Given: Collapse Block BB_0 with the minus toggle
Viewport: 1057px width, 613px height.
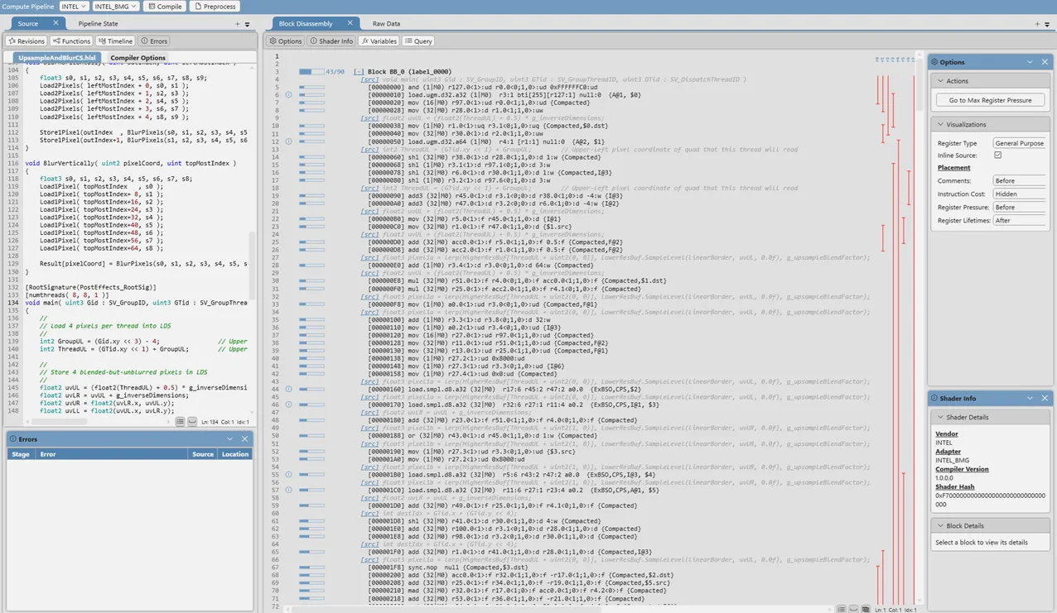Looking at the screenshot, I should click(359, 72).
